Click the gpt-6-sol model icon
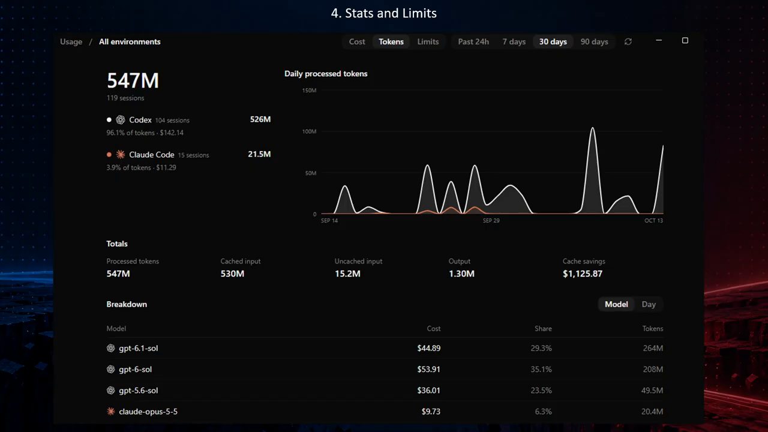This screenshot has width=768, height=432. [x=110, y=369]
